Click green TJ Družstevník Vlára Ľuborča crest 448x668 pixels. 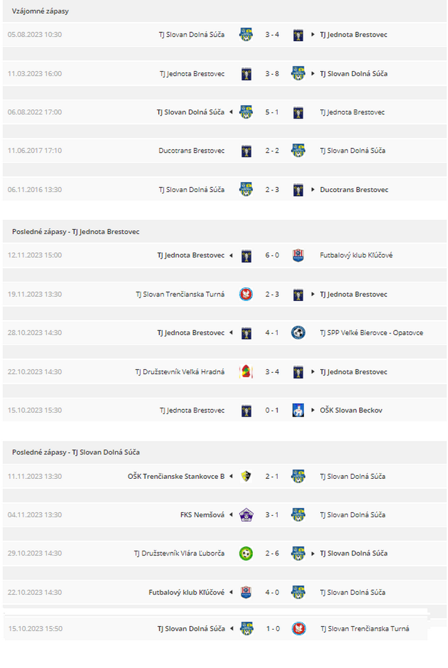tap(246, 554)
